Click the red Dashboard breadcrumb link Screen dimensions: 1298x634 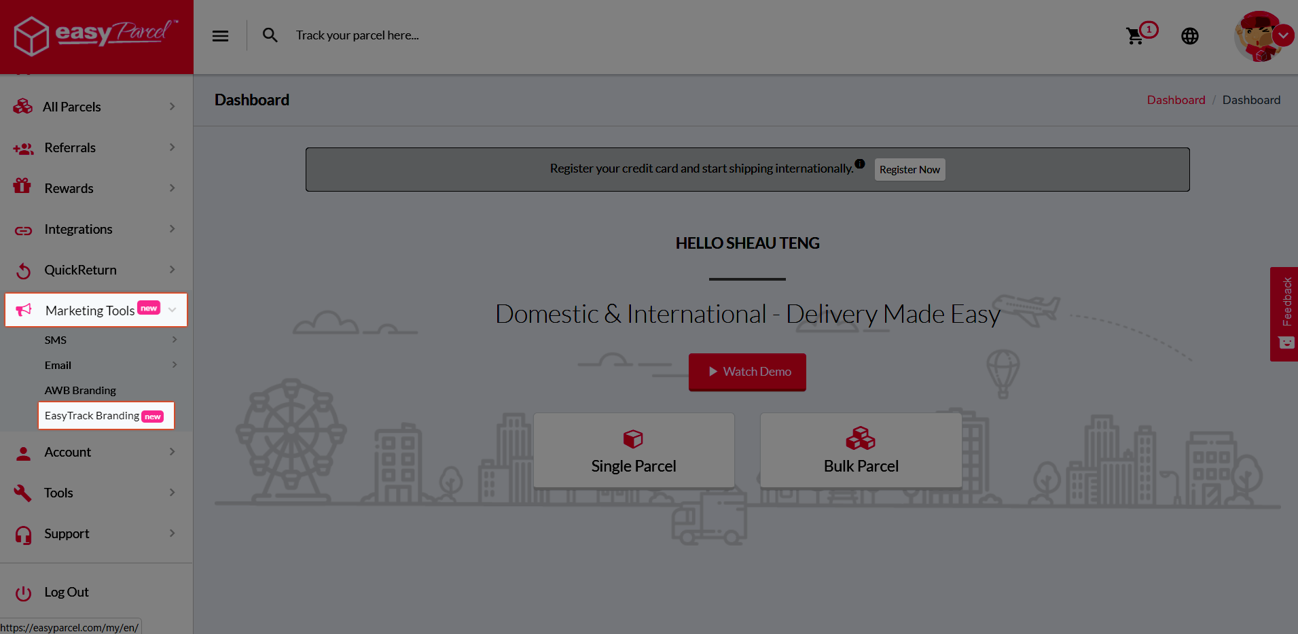pos(1176,100)
